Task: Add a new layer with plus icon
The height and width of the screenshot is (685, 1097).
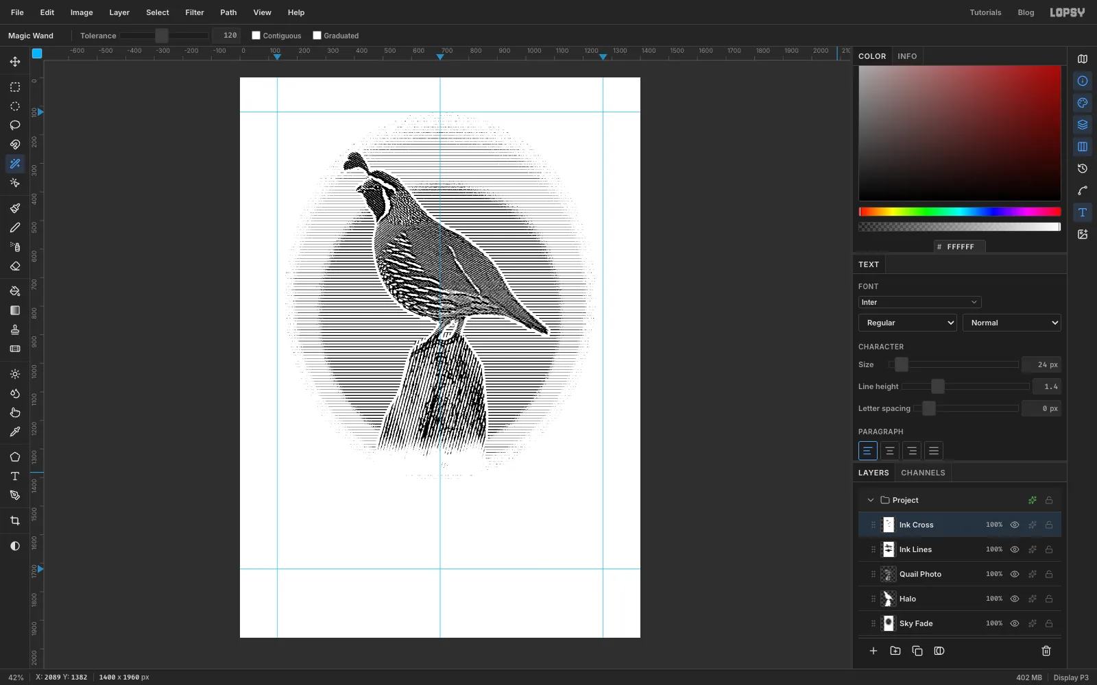Action: 873,651
